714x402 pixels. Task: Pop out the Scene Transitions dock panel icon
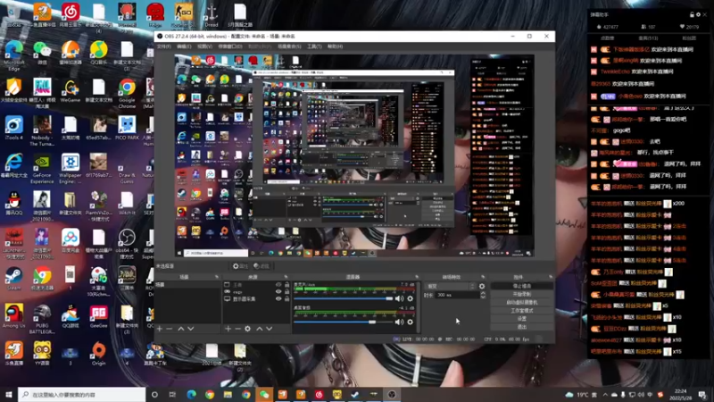[483, 277]
